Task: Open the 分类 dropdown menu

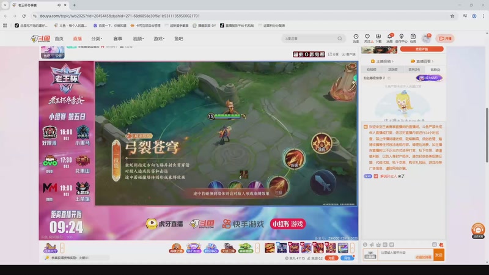Action: pos(97,38)
